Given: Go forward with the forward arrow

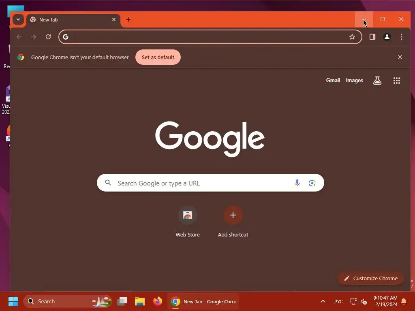Looking at the screenshot, I should click(33, 37).
